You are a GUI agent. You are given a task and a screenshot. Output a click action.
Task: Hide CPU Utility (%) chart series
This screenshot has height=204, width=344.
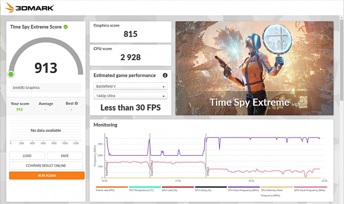click(x=210, y=189)
